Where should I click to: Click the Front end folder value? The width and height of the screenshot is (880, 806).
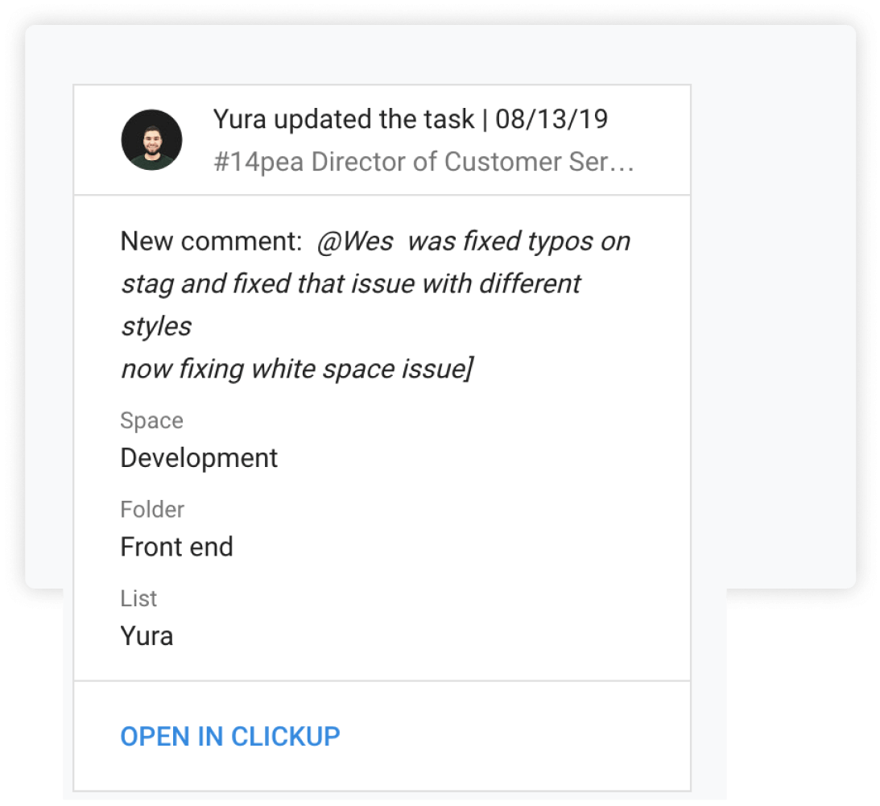[176, 547]
